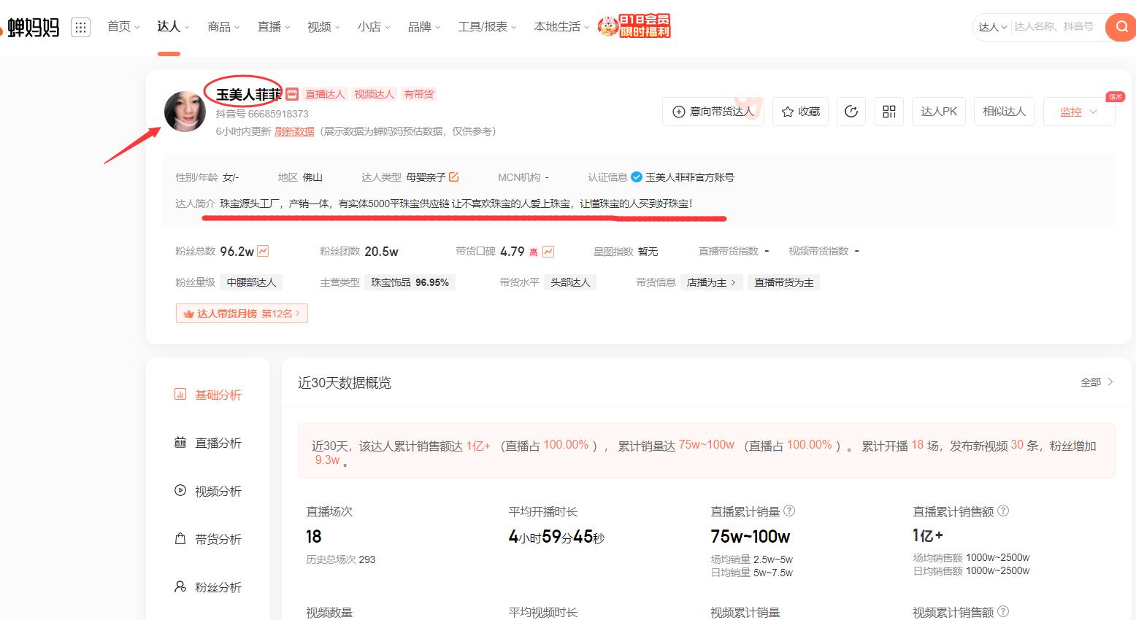The width and height of the screenshot is (1136, 620).
Task: Open the 达人 search type selector
Action: pos(993,27)
